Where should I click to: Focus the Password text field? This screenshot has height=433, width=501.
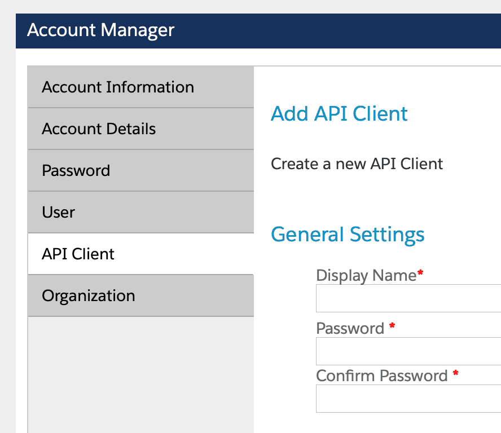(x=408, y=351)
